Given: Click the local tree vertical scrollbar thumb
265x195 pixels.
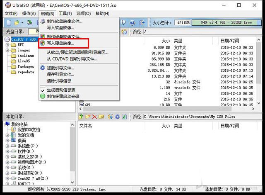Looking at the screenshot, I should coord(72,149).
